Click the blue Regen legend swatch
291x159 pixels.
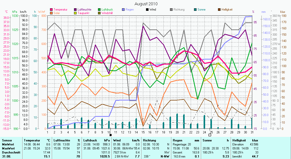click(123, 10)
